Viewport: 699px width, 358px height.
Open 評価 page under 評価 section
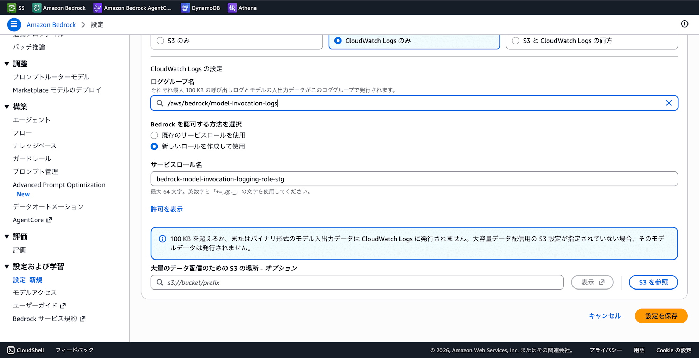19,250
